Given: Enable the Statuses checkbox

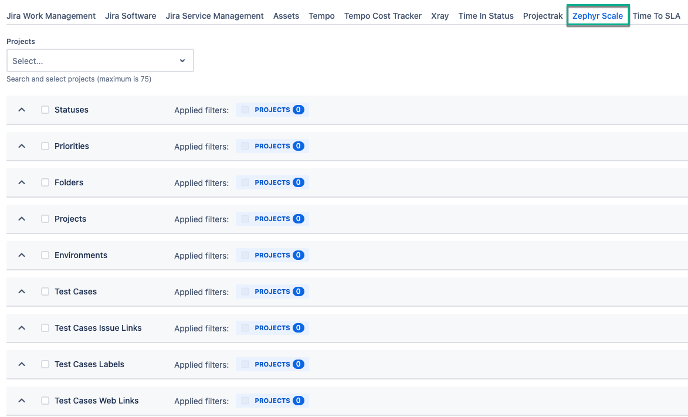Looking at the screenshot, I should [45, 109].
